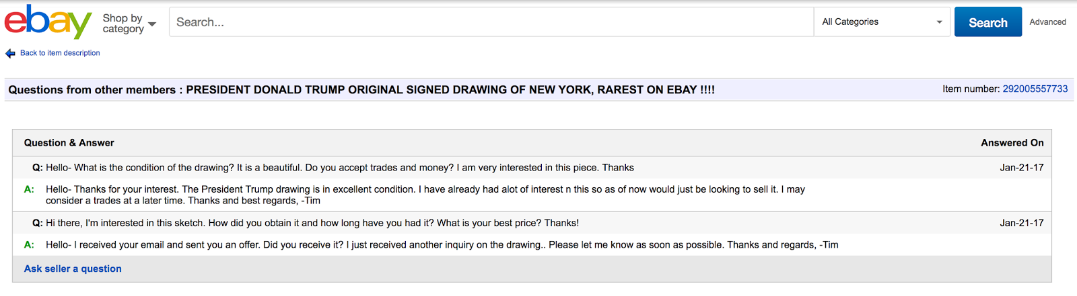
Task: Go back to item description link
Action: (x=60, y=53)
